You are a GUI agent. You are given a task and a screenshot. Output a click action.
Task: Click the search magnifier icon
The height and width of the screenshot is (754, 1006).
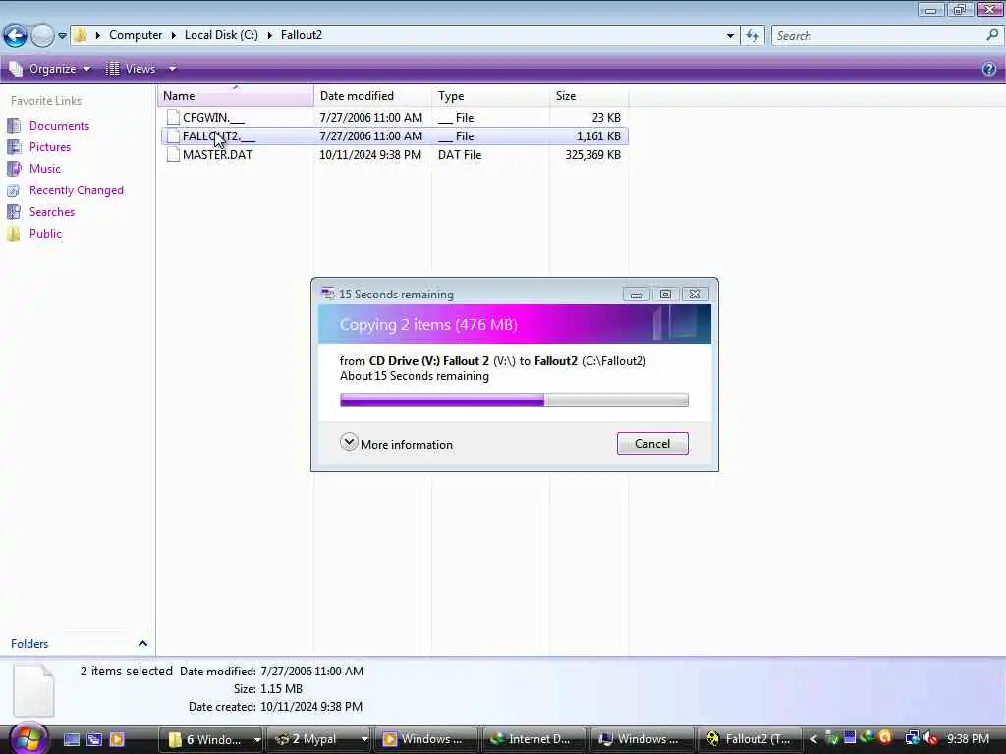pyautogui.click(x=992, y=35)
